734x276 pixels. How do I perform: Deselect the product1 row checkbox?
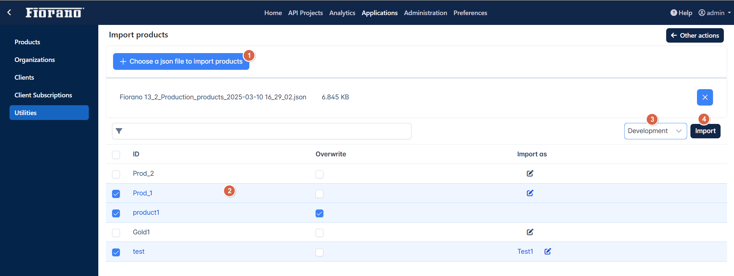coord(116,213)
